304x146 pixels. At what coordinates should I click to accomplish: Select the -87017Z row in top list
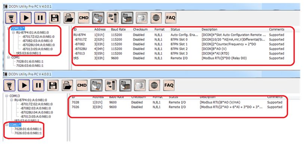pyautogui.click(x=179, y=40)
